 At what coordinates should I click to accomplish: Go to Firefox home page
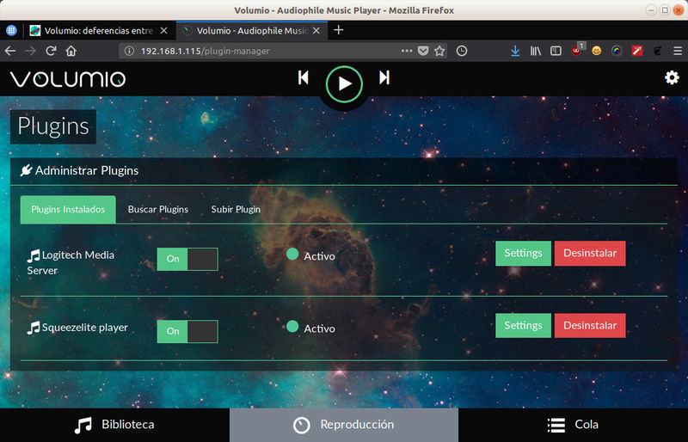point(71,51)
